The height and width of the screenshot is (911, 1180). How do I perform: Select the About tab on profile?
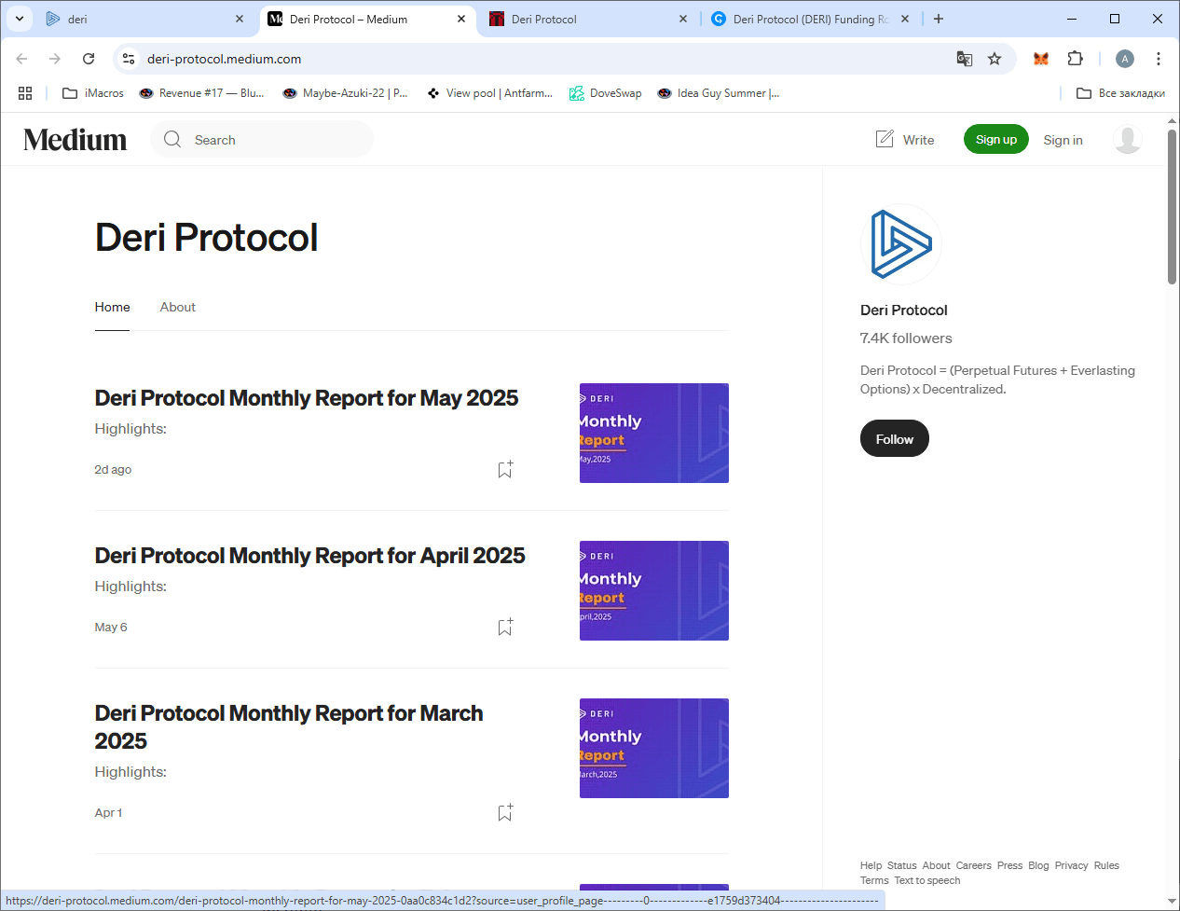coord(177,307)
